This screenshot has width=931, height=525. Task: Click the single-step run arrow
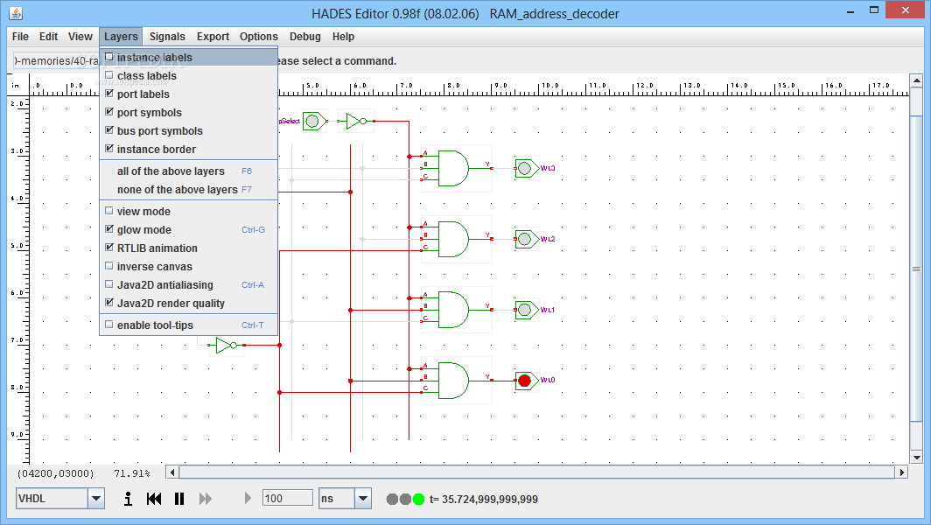coord(248,498)
